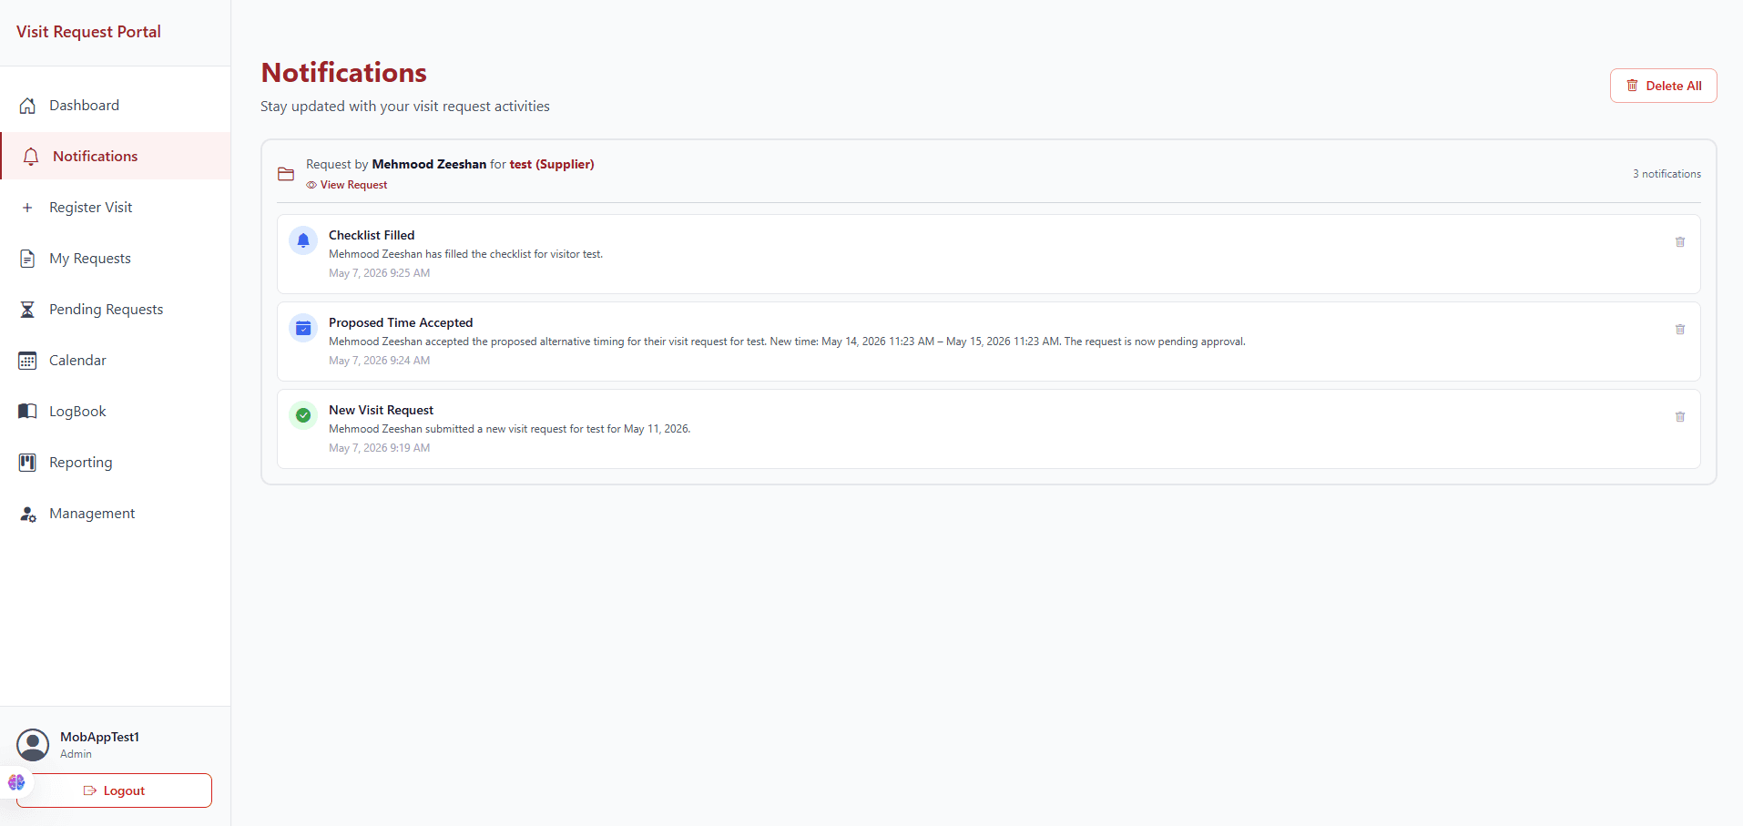This screenshot has width=1743, height=826.
Task: Click the LogBook open-book icon
Action: [x=27, y=412]
